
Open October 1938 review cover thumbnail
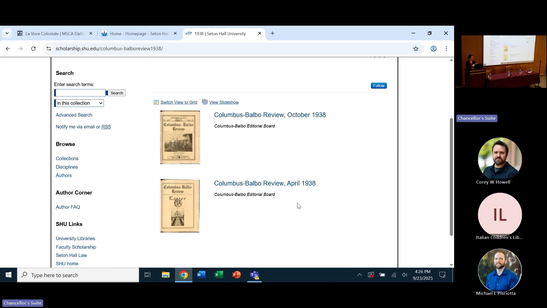coord(180,137)
